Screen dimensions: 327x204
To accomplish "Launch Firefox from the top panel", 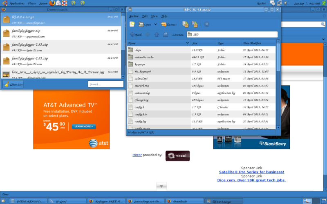I will (x=52, y=3).
